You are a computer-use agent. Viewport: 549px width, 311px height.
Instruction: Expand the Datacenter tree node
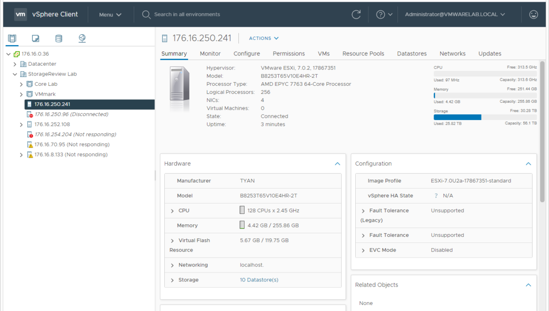(x=15, y=64)
